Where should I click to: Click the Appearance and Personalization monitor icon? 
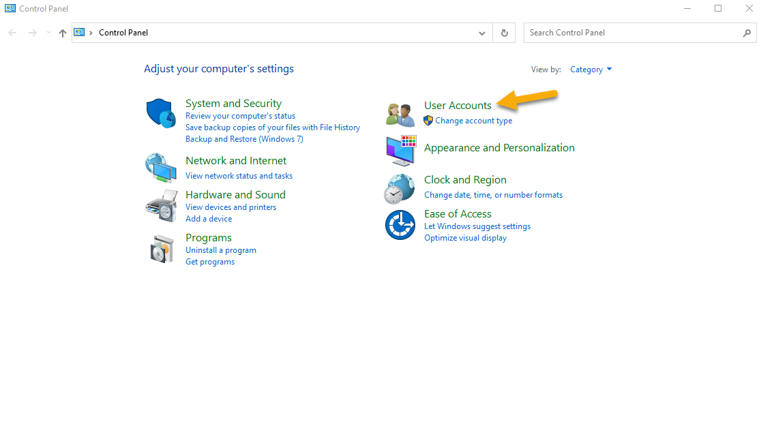(400, 151)
